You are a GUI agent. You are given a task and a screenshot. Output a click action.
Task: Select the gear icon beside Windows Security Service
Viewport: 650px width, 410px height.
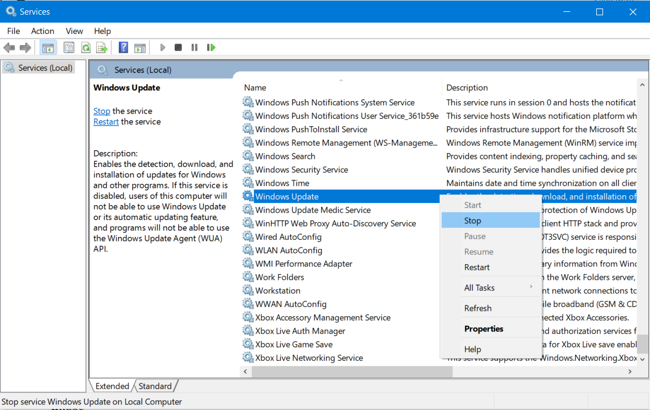pyautogui.click(x=248, y=170)
